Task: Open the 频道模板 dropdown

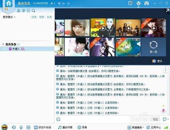Action: pos(136,128)
